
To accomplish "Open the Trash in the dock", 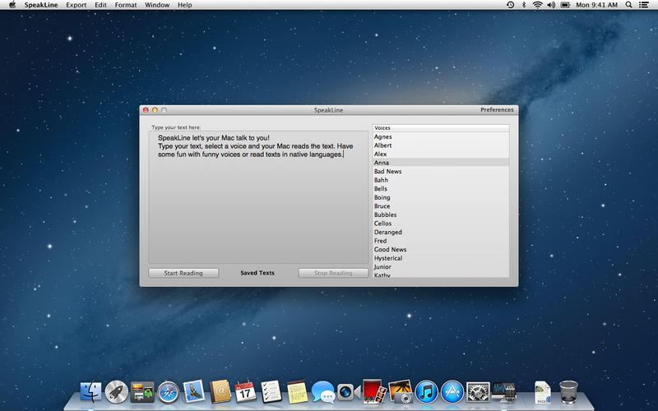I will (568, 392).
